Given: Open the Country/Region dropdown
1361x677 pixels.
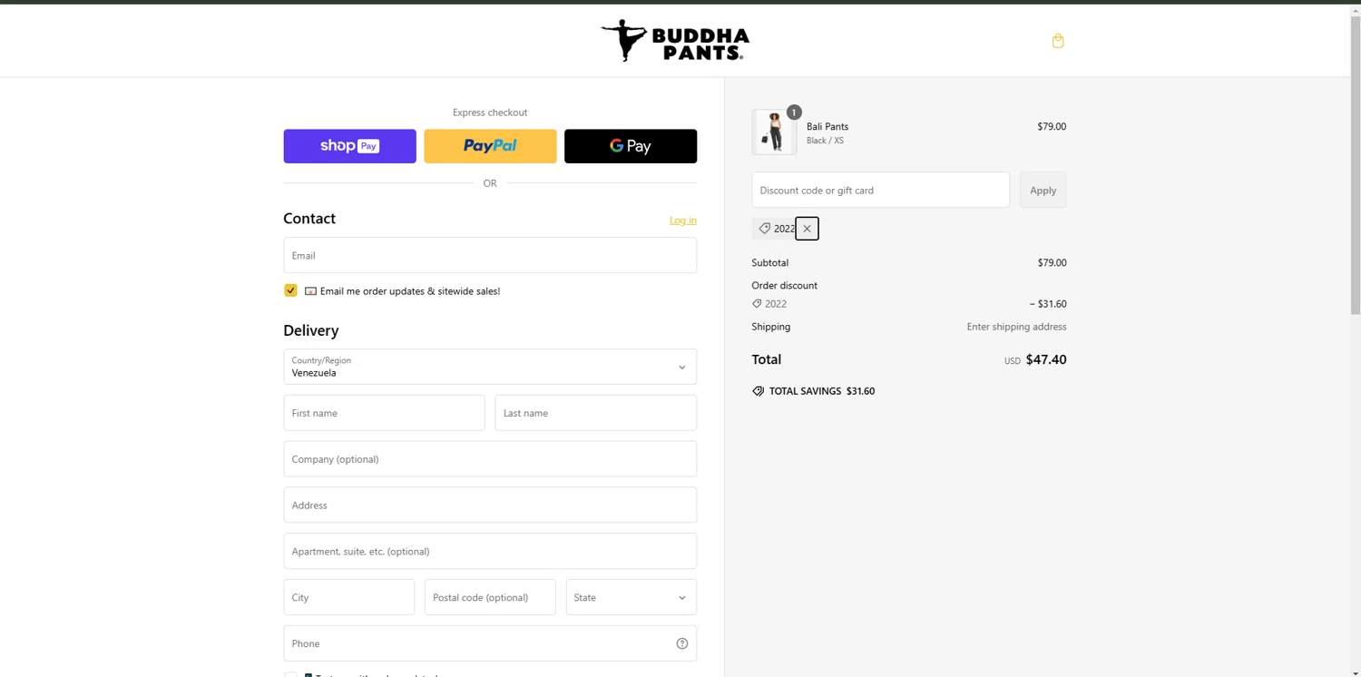Looking at the screenshot, I should (x=490, y=367).
